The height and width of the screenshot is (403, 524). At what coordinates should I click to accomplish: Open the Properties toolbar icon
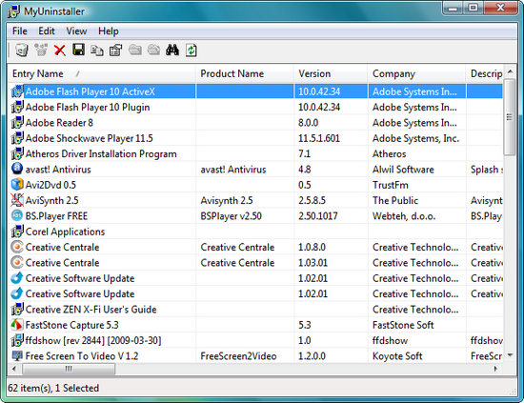pyautogui.click(x=116, y=50)
